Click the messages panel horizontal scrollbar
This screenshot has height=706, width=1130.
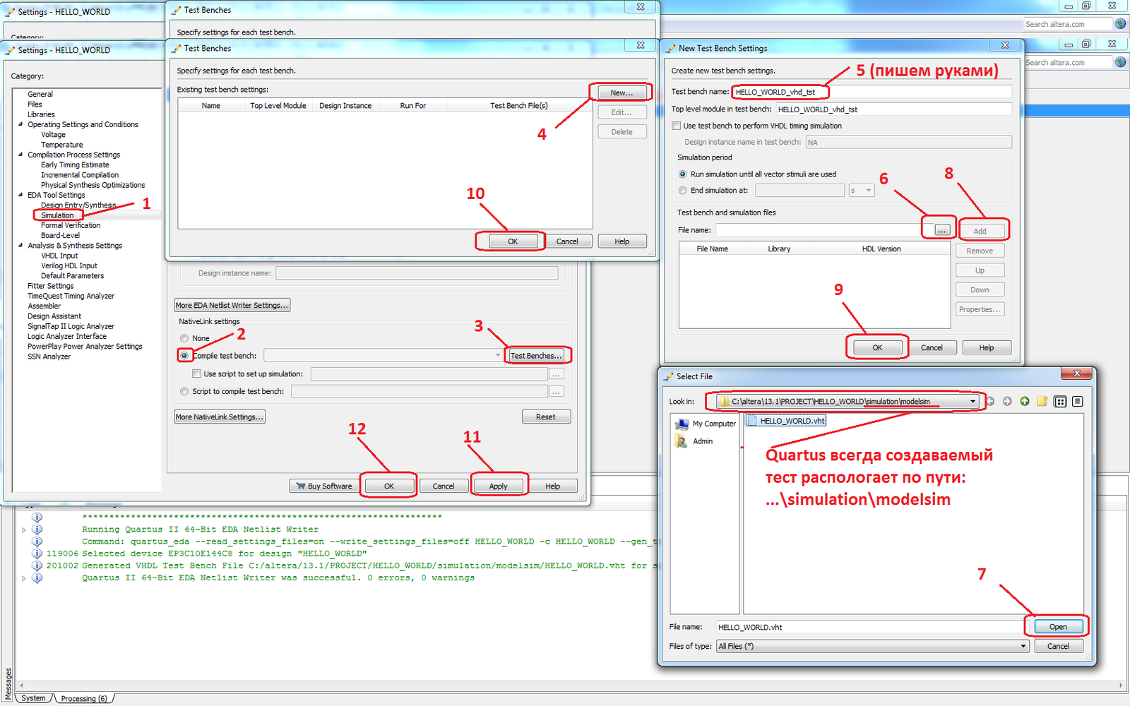point(571,686)
